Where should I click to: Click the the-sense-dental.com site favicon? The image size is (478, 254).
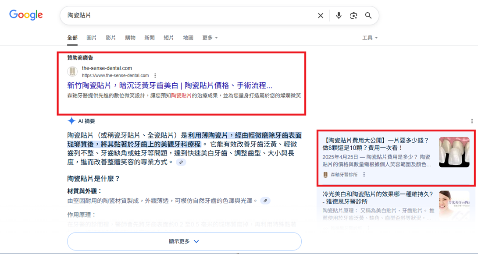[x=72, y=71]
